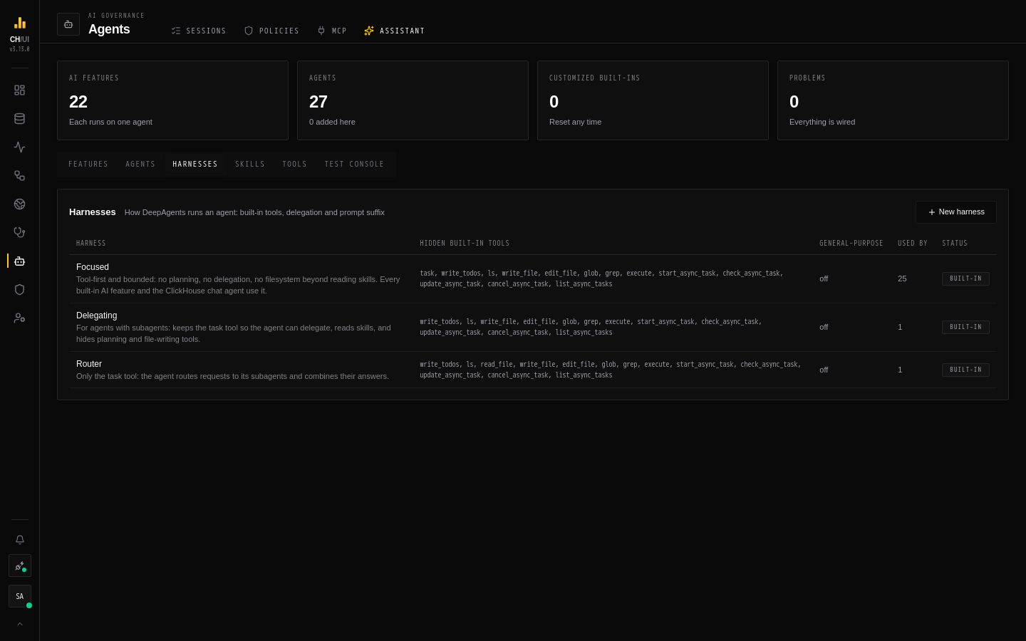Open the Test Console tab
The height and width of the screenshot is (641, 1026).
[x=354, y=165]
